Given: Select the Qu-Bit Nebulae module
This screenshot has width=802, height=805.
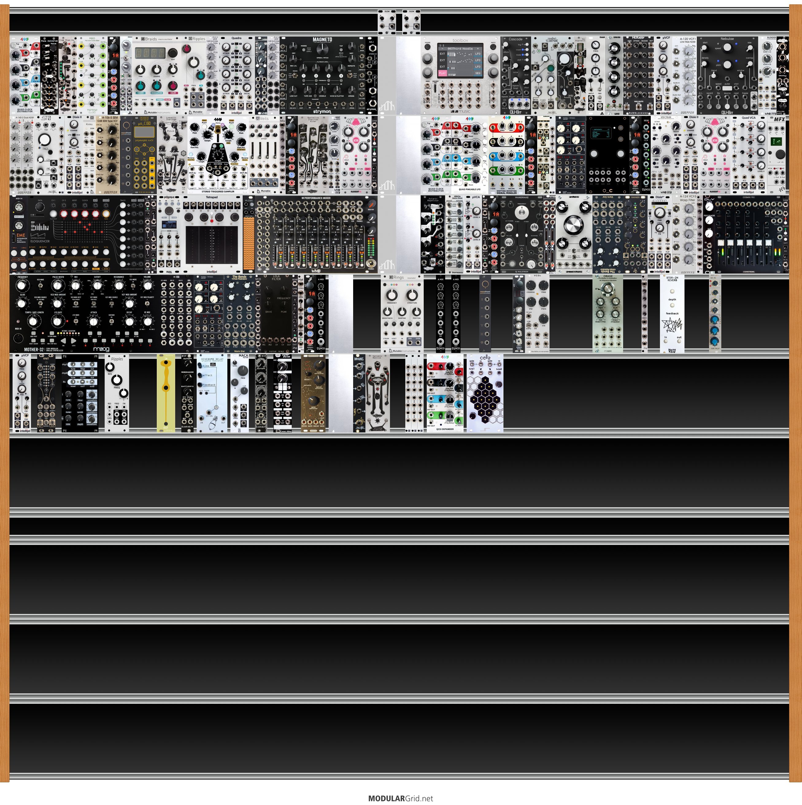Looking at the screenshot, I should pyautogui.click(x=727, y=75).
